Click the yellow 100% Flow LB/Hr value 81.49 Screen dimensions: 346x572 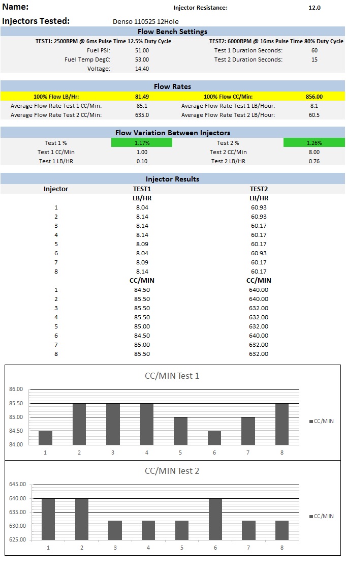[x=142, y=97]
